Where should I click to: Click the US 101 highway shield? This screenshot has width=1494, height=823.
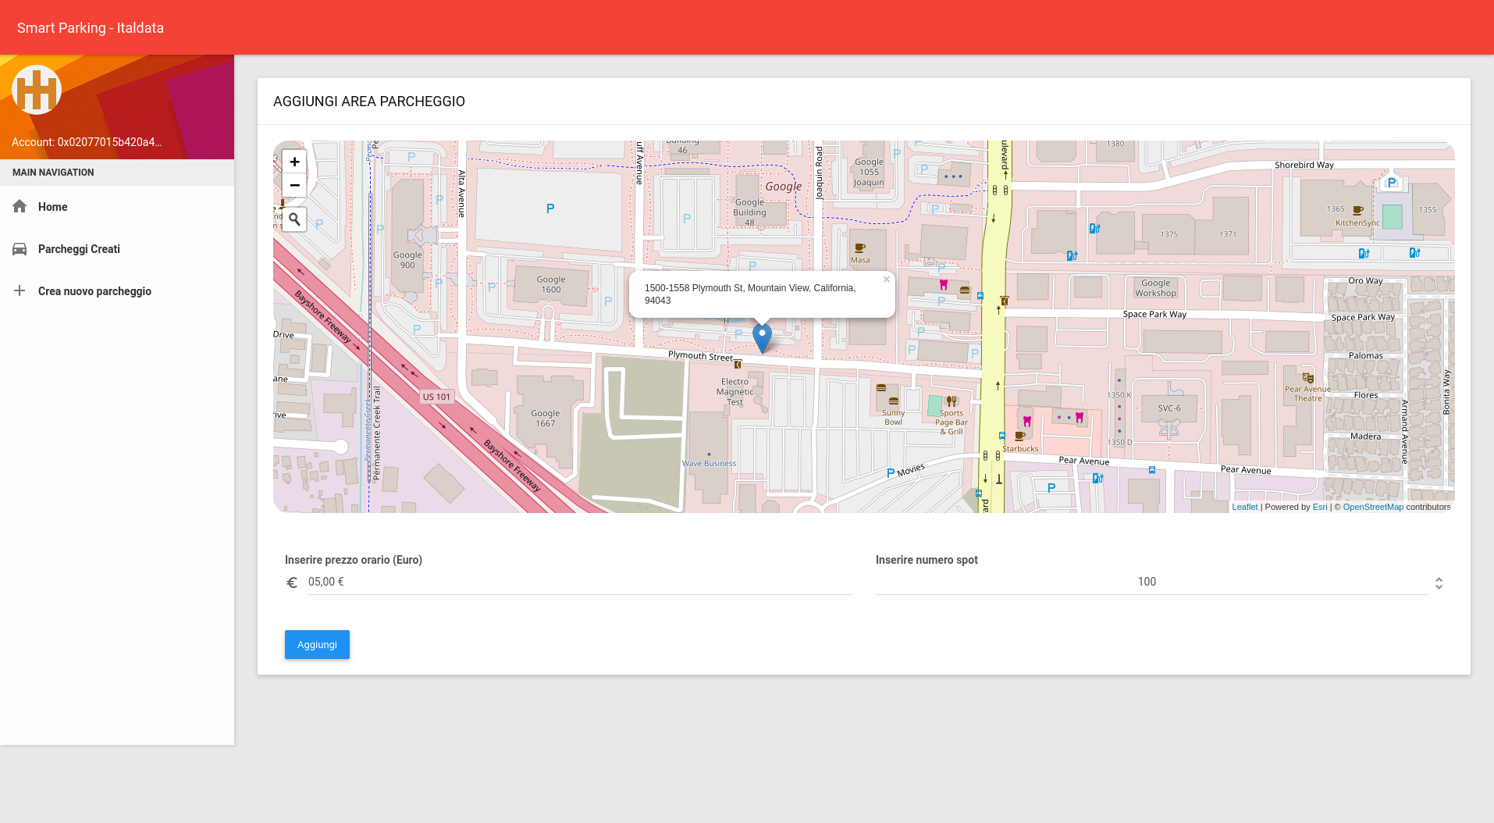(436, 397)
